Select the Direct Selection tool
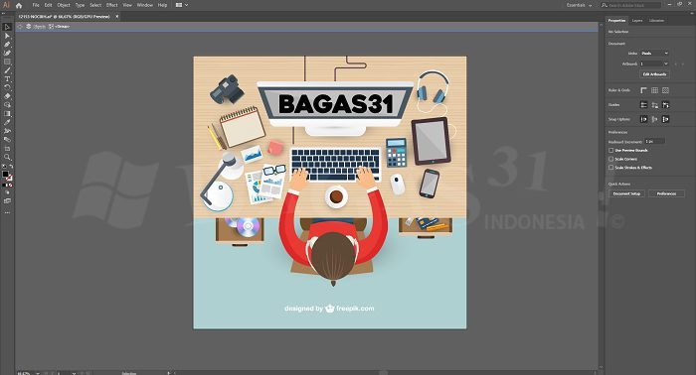The width and height of the screenshot is (696, 375). (x=7, y=36)
